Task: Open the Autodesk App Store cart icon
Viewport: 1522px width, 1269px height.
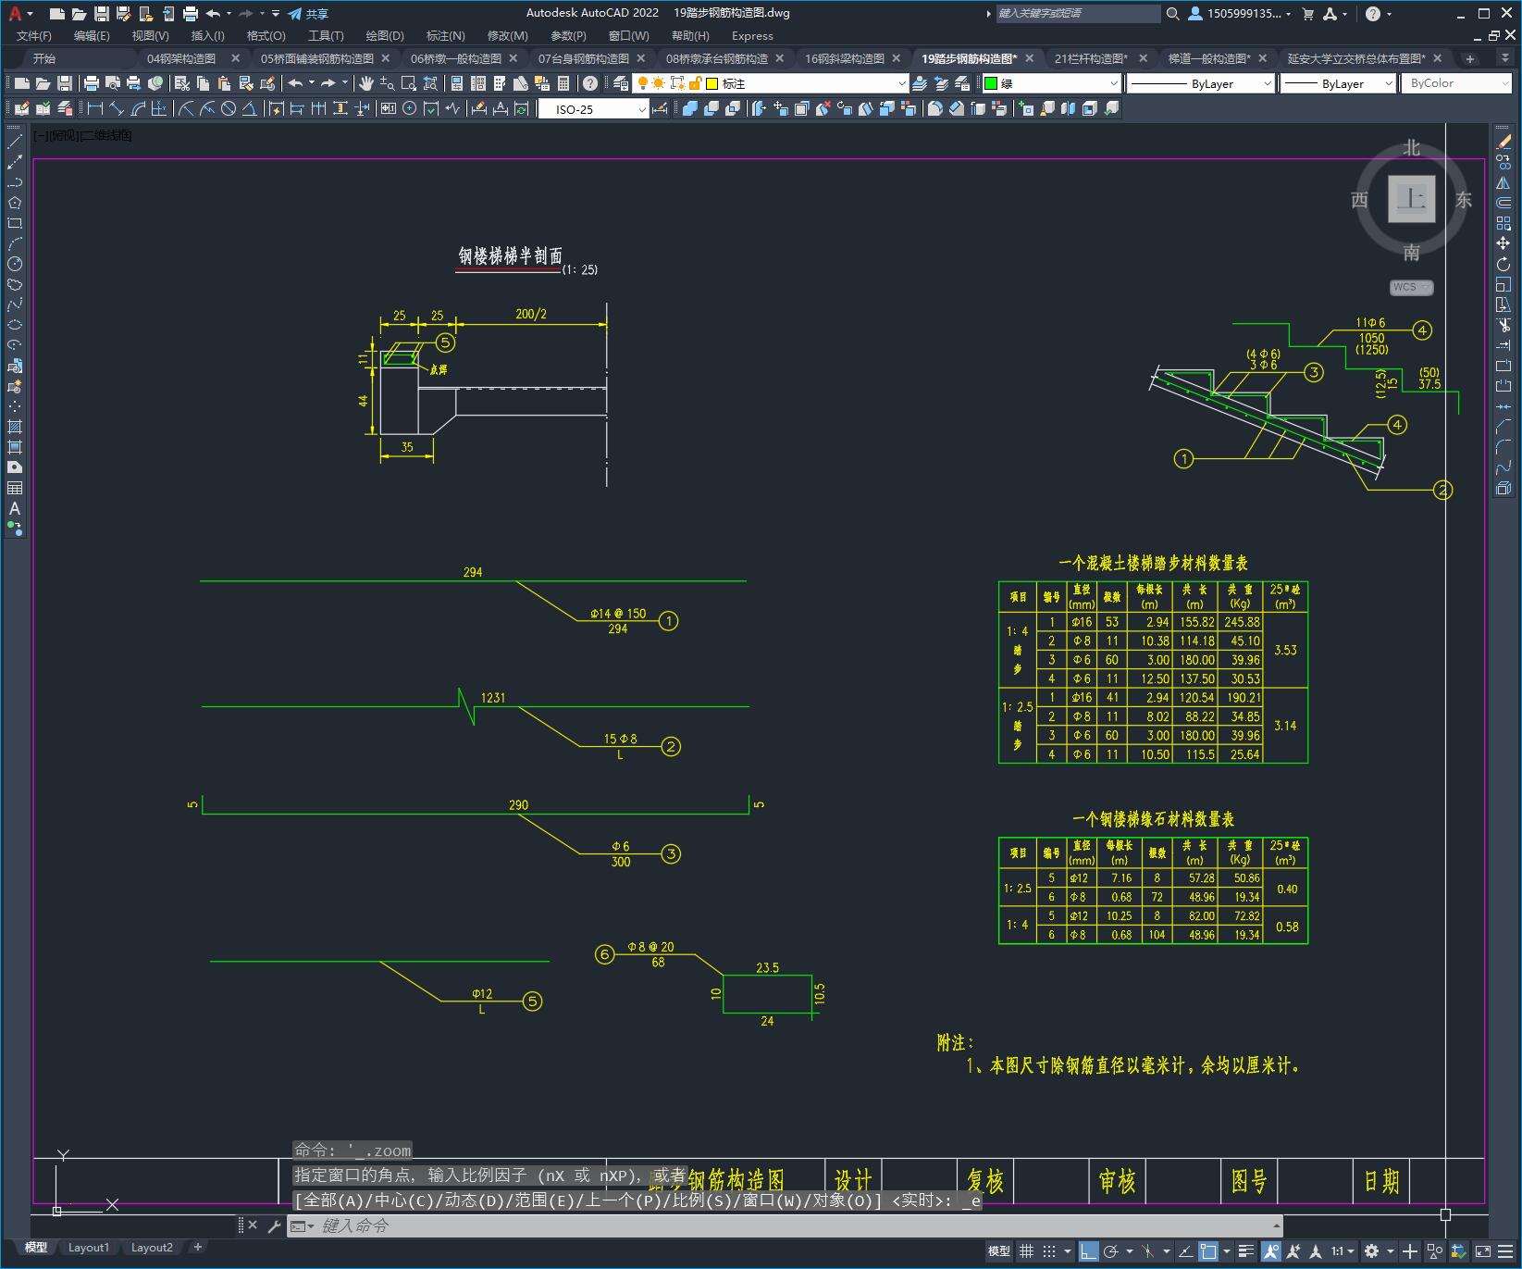Action: [x=1307, y=14]
